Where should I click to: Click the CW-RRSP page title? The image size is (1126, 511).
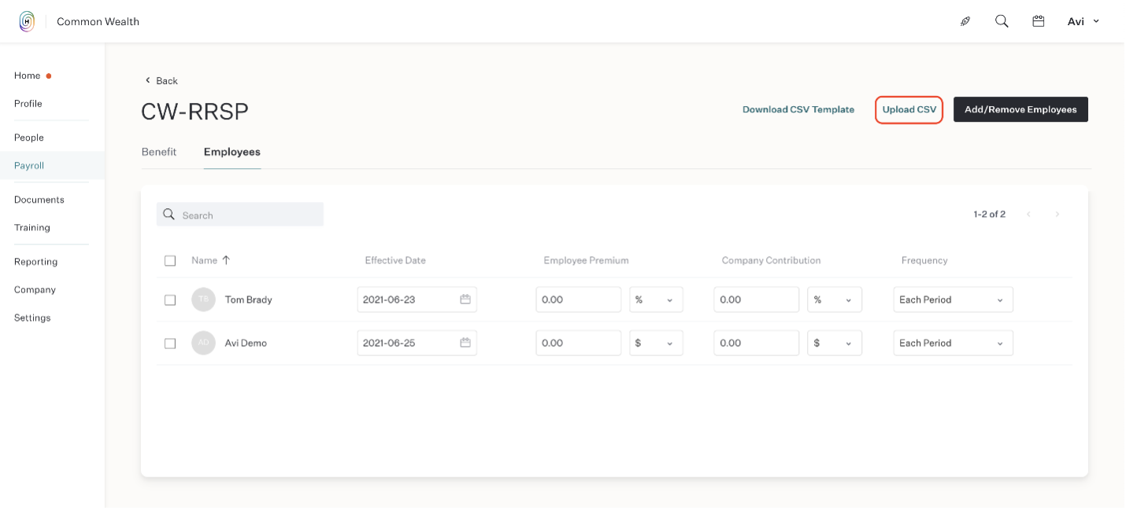[x=194, y=112]
